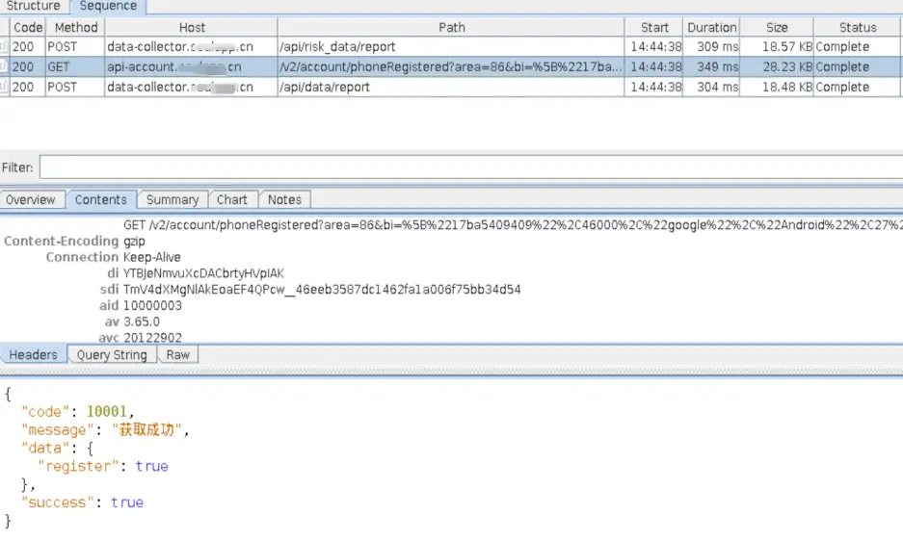Click the Content-Encoding gzip header row
This screenshot has width=903, height=540.
point(75,241)
